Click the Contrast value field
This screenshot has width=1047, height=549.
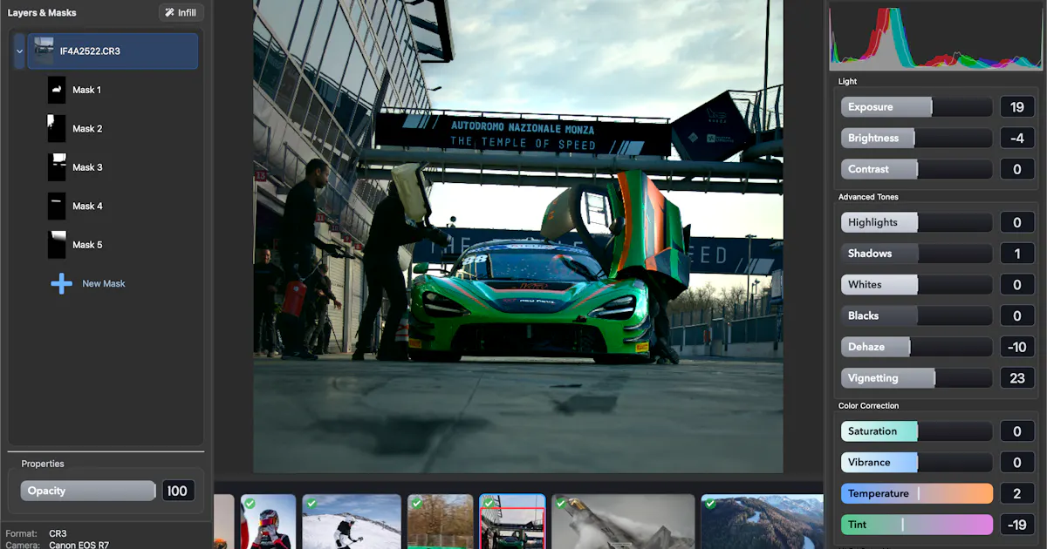pyautogui.click(x=1017, y=169)
